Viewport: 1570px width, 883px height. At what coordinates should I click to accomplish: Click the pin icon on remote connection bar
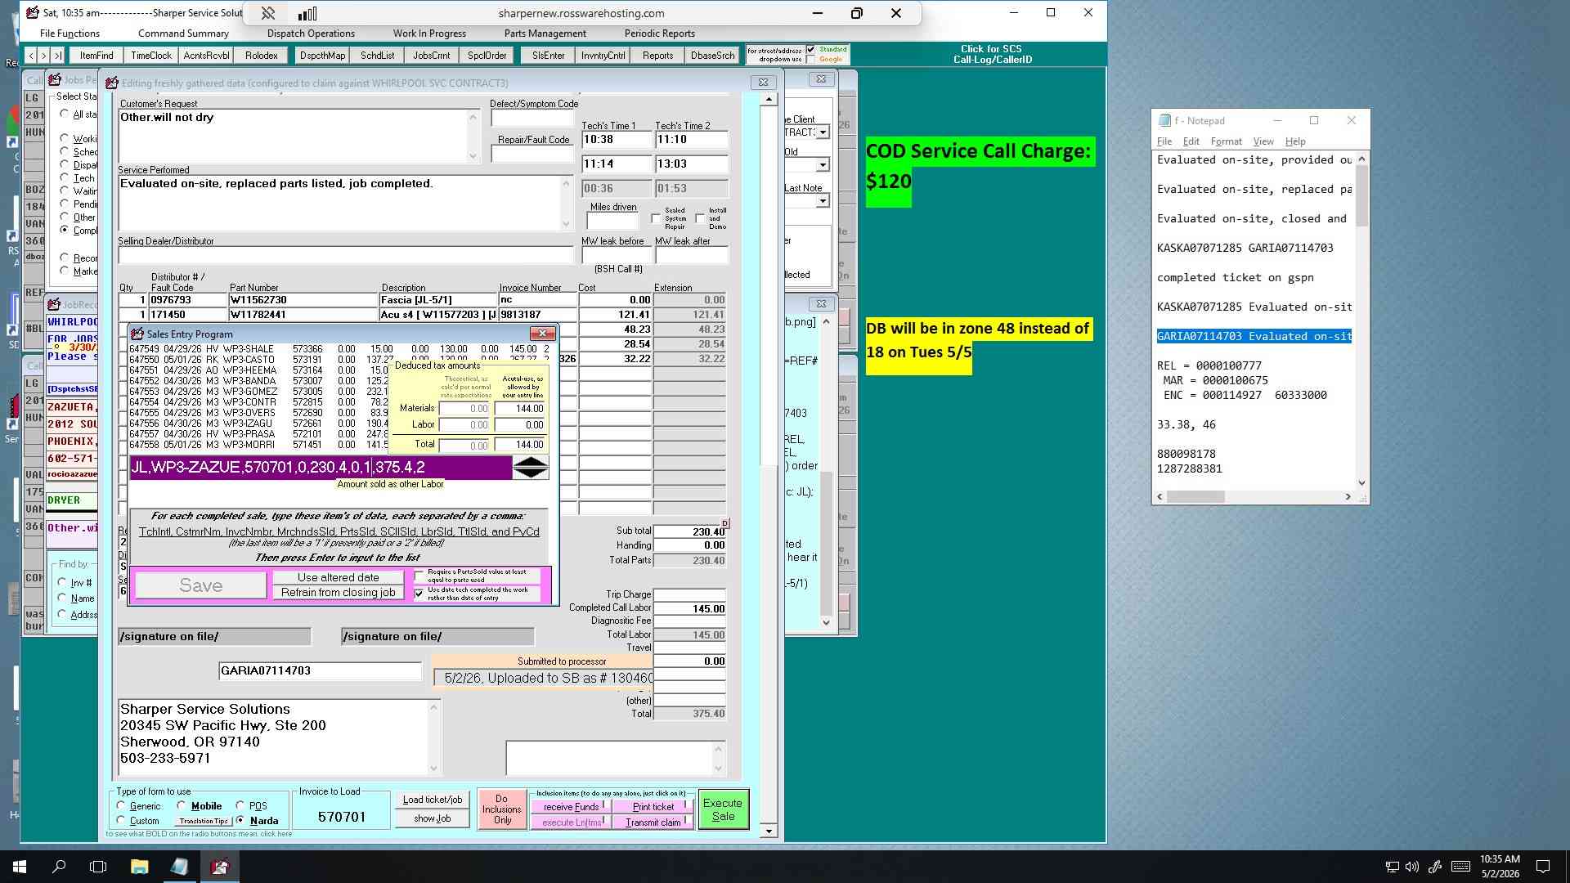pos(267,13)
